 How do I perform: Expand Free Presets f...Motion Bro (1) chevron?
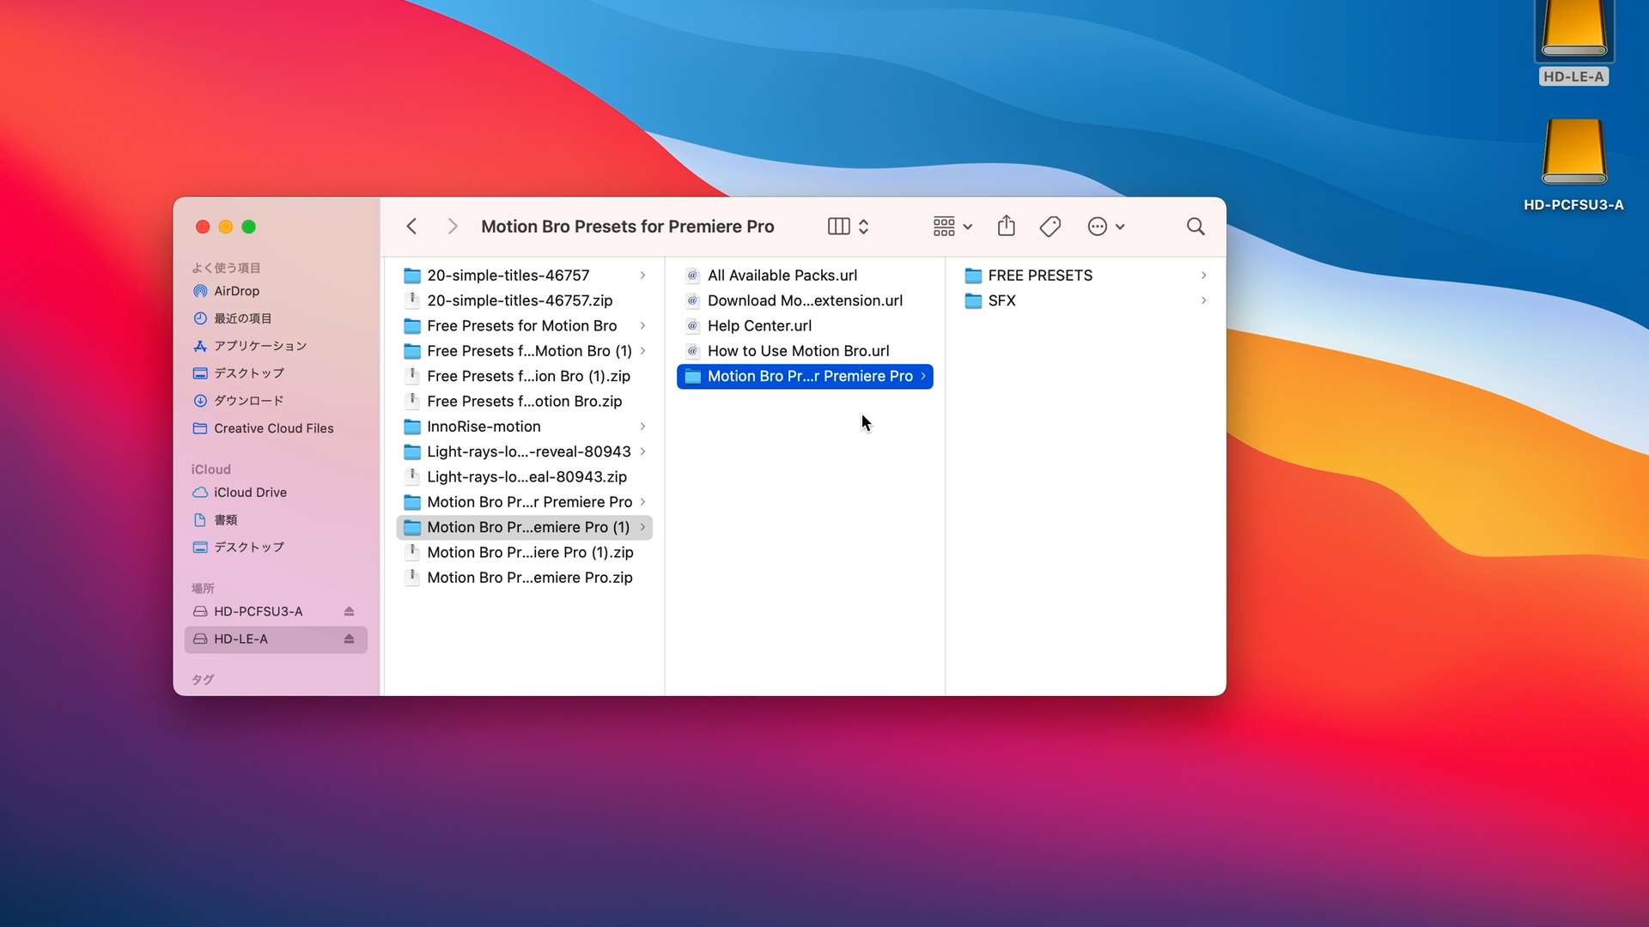coord(642,351)
